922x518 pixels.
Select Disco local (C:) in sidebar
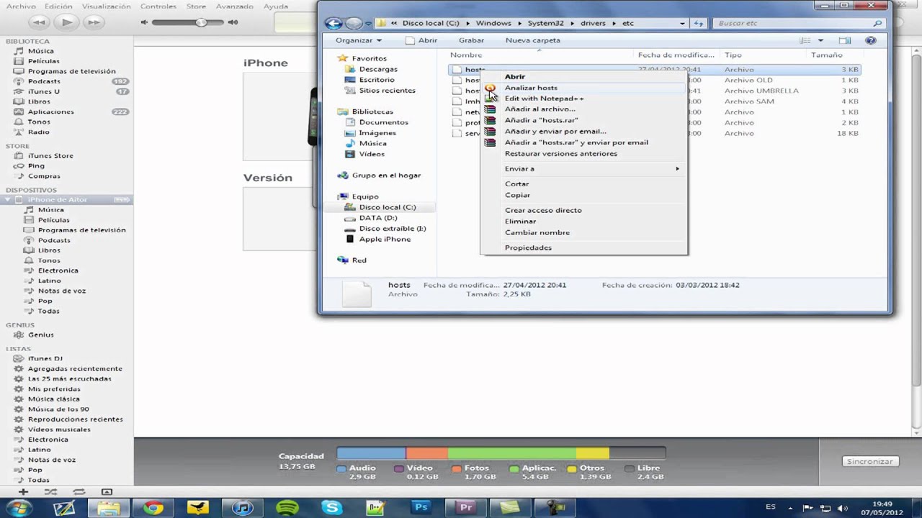(x=387, y=207)
